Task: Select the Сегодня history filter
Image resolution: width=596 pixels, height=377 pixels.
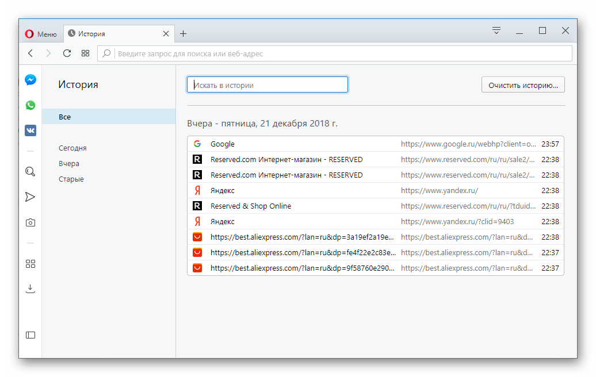Action: pyautogui.click(x=72, y=148)
